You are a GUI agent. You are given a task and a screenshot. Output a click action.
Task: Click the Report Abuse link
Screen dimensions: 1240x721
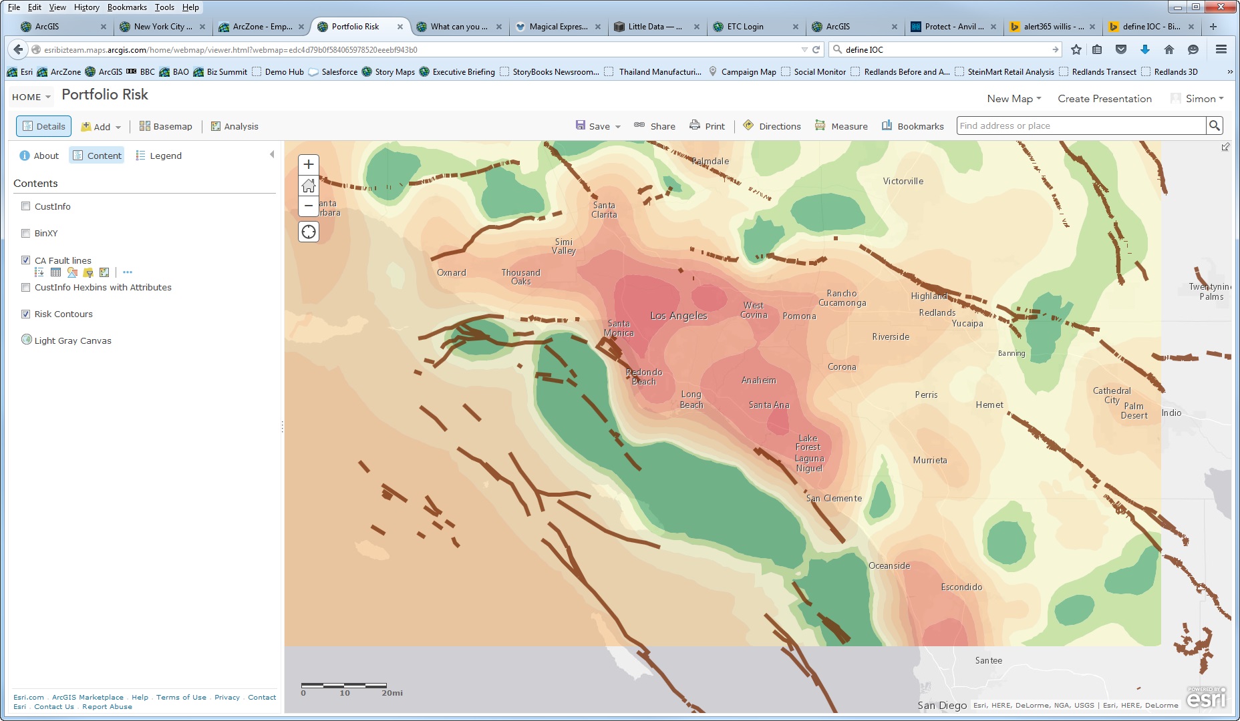(107, 707)
